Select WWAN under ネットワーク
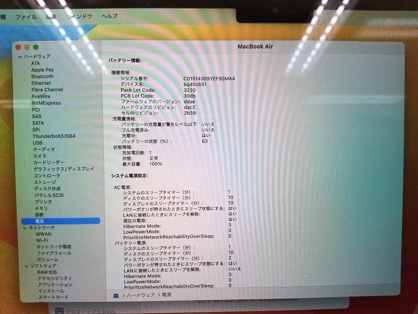 [x=43, y=234]
